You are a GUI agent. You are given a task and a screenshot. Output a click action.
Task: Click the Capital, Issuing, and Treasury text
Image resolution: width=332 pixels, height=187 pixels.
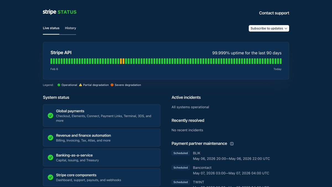pyautogui.click(x=77, y=160)
